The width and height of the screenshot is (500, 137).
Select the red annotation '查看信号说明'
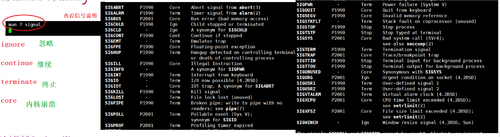pos(80,16)
